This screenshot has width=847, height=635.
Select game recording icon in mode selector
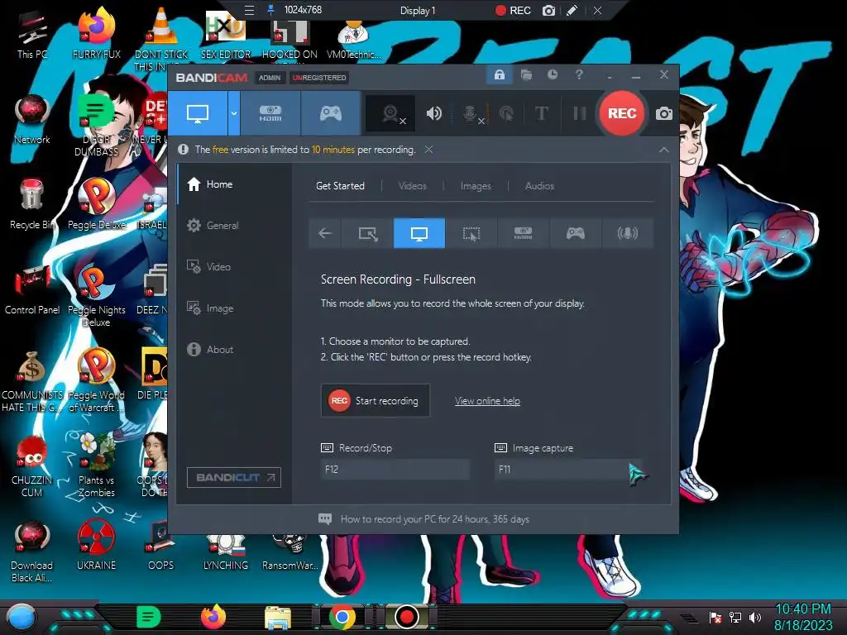576,233
